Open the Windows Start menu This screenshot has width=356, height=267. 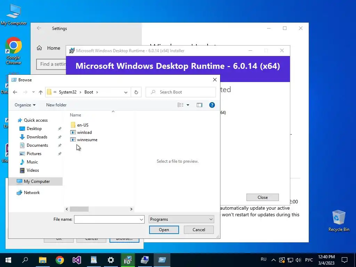point(8,260)
